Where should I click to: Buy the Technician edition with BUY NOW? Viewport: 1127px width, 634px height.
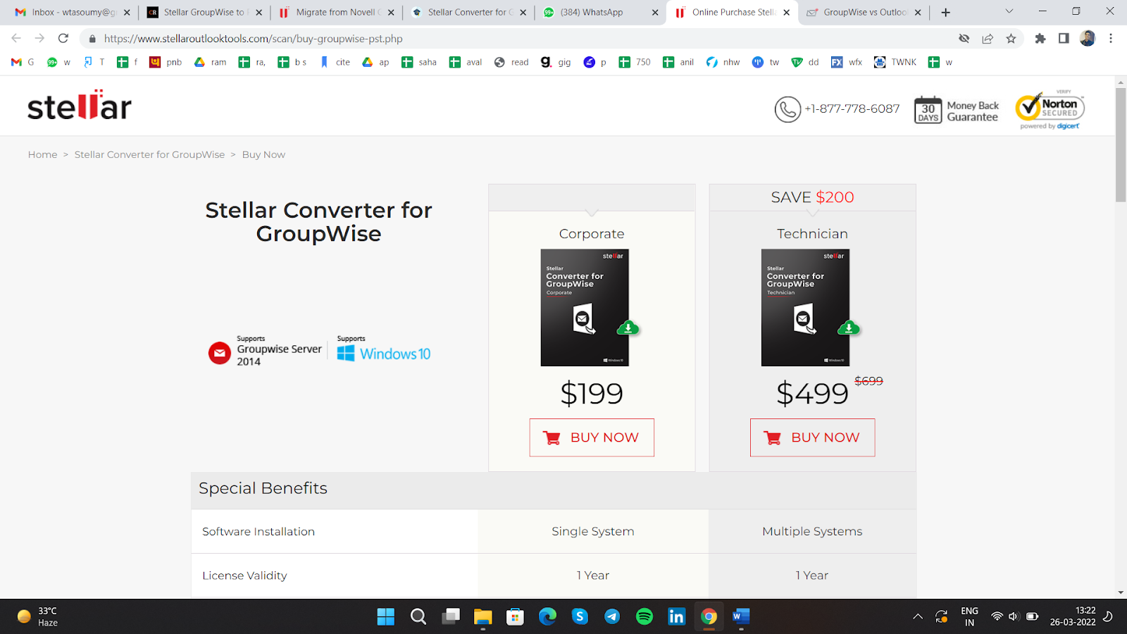click(x=812, y=437)
